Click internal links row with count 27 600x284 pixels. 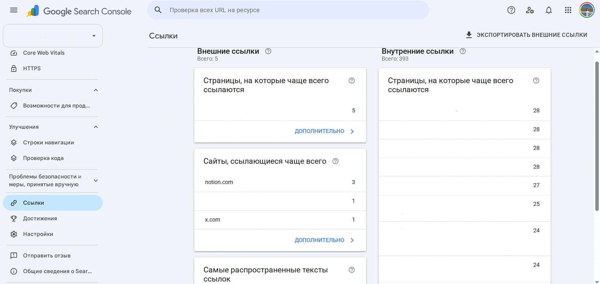coord(465,186)
